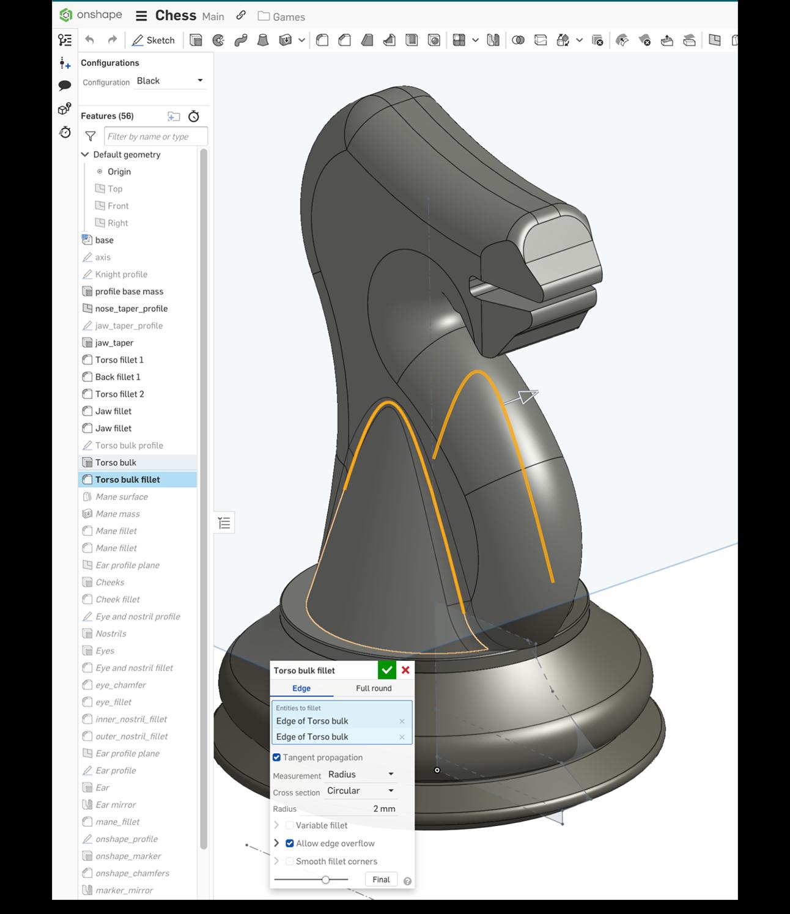This screenshot has height=914, width=790.
Task: Activate the Sweep tool icon
Action: tap(241, 40)
